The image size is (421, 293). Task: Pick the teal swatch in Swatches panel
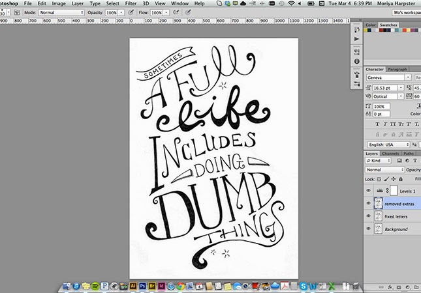point(397,30)
